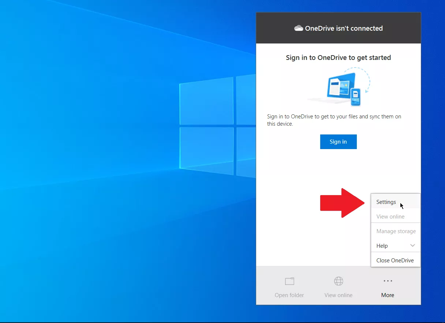Select Close OneDrive from the menu
This screenshot has width=445, height=323.
(395, 260)
